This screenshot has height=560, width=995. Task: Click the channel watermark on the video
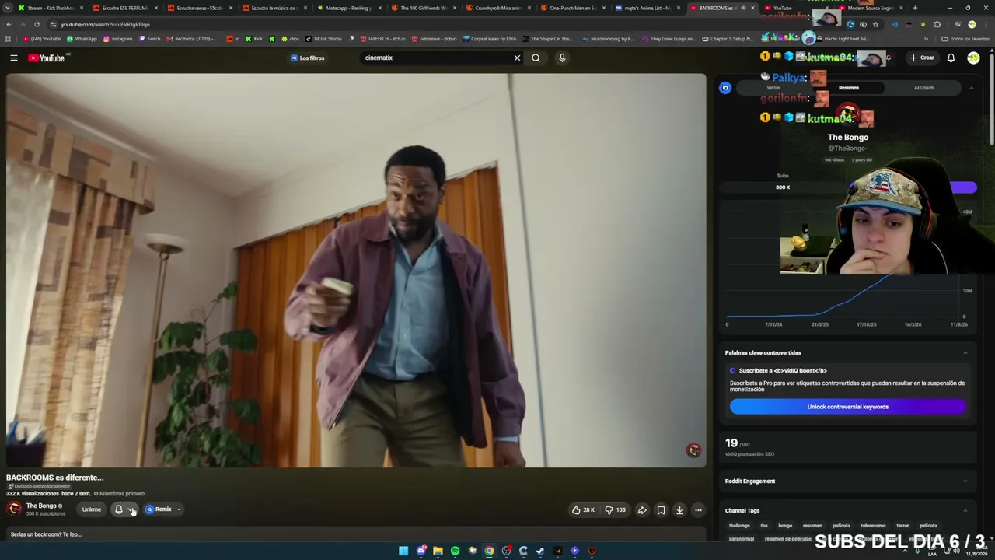[x=693, y=450]
